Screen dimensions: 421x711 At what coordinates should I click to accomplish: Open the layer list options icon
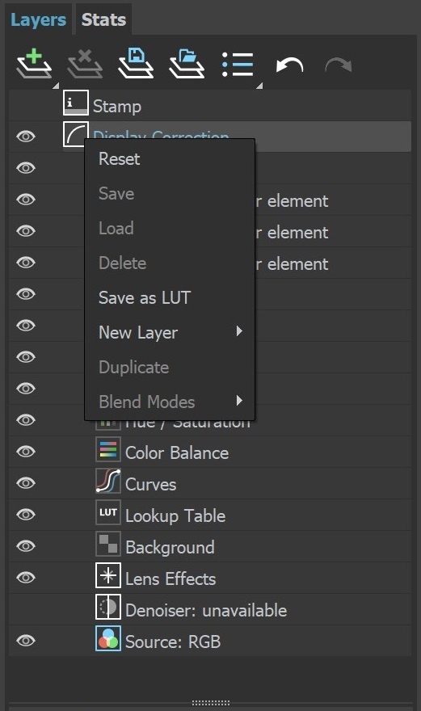tap(238, 65)
